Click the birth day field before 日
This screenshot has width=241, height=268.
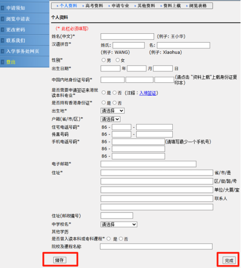(x=163, y=68)
